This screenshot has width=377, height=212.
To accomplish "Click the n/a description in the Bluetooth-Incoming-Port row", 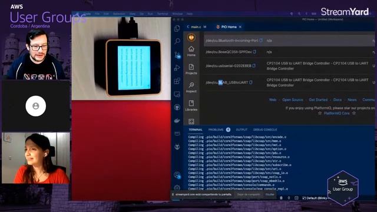I will (x=269, y=41).
